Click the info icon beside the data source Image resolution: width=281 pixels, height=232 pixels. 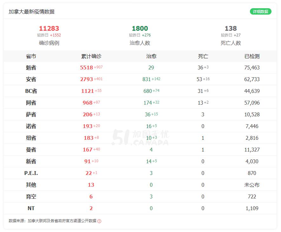(99, 221)
